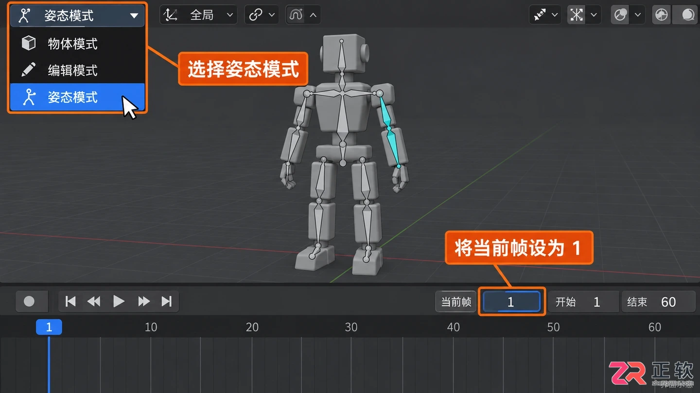Click frame 50 on the timeline ruler
700x393 pixels.
point(553,327)
